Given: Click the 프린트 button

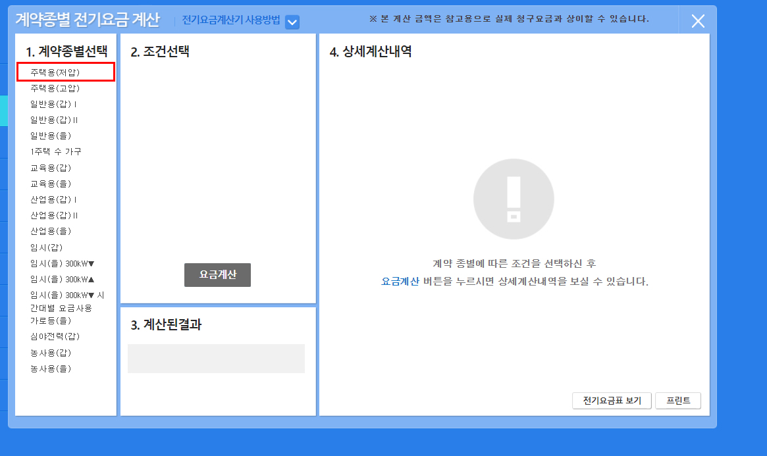Looking at the screenshot, I should click(x=678, y=401).
